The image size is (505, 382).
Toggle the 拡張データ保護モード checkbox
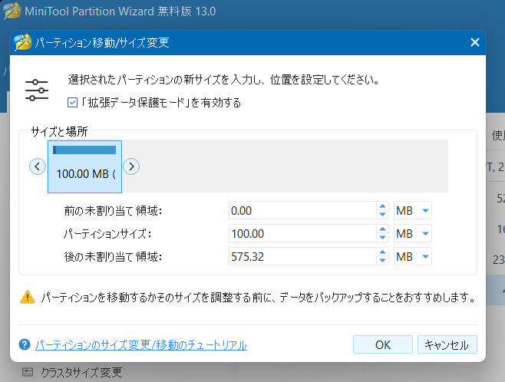click(x=72, y=103)
